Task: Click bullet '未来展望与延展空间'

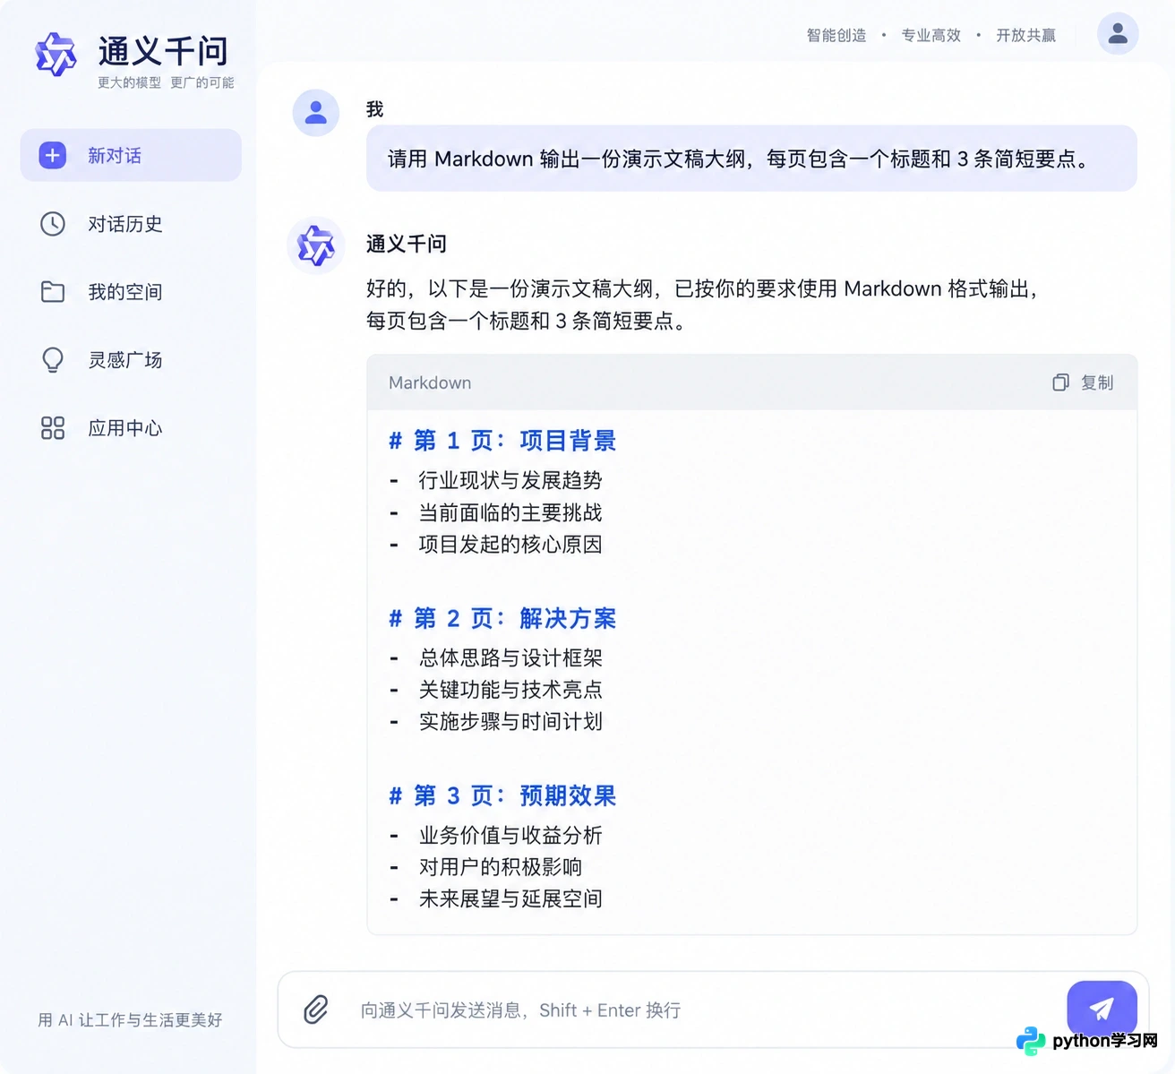Action: pyautogui.click(x=510, y=898)
